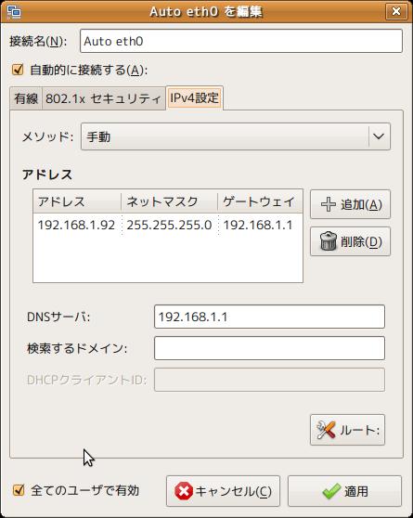The image size is (413, 518).
Task: Toggle 自動的に接続する checkbox
Action: [18, 70]
